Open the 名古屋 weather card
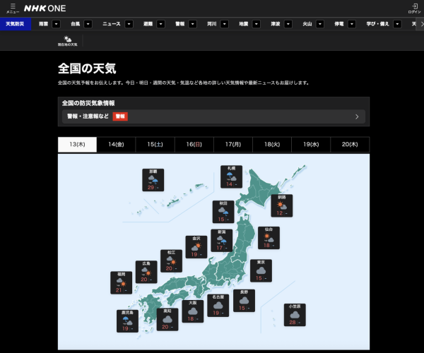424x353 pixels. [218, 305]
